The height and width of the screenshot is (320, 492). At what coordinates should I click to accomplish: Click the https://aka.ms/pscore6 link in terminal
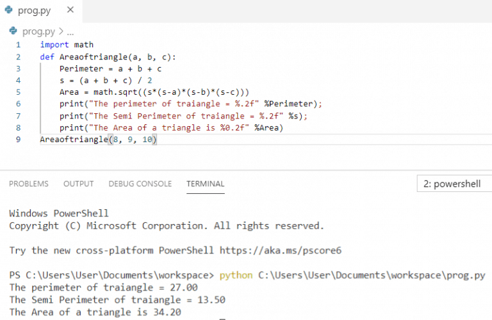point(280,250)
